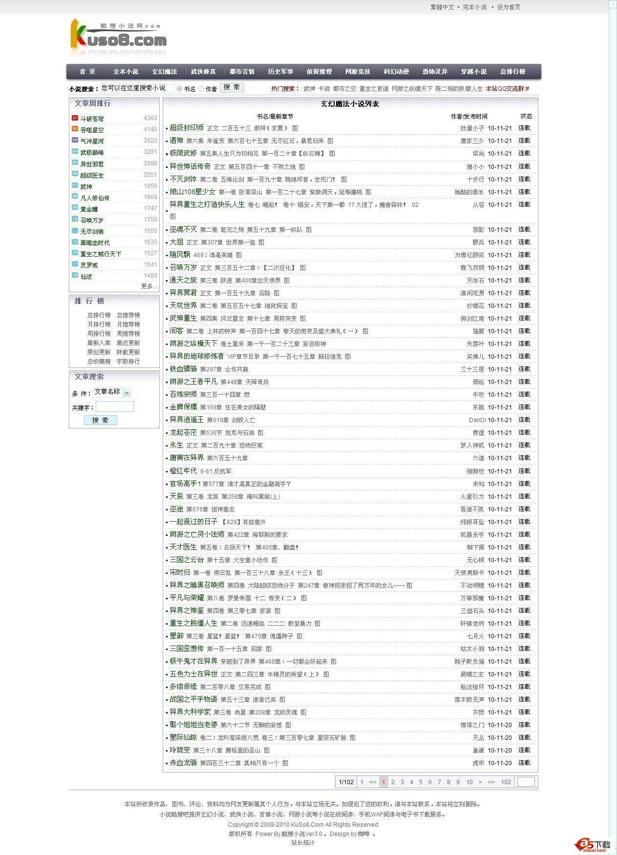The height and width of the screenshot is (855, 617).
Task: Open the novel 网游之纵横天下 in list
Action: click(193, 344)
